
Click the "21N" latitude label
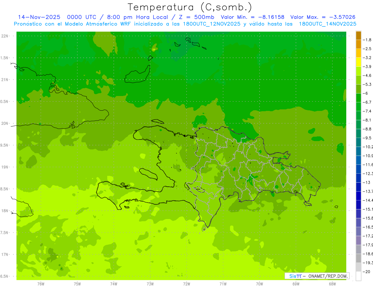point(5,80)
